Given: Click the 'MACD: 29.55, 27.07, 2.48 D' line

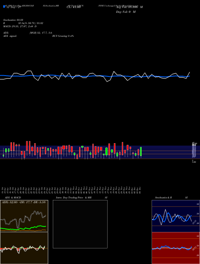Looking at the screenshot, I should pos(20,26).
